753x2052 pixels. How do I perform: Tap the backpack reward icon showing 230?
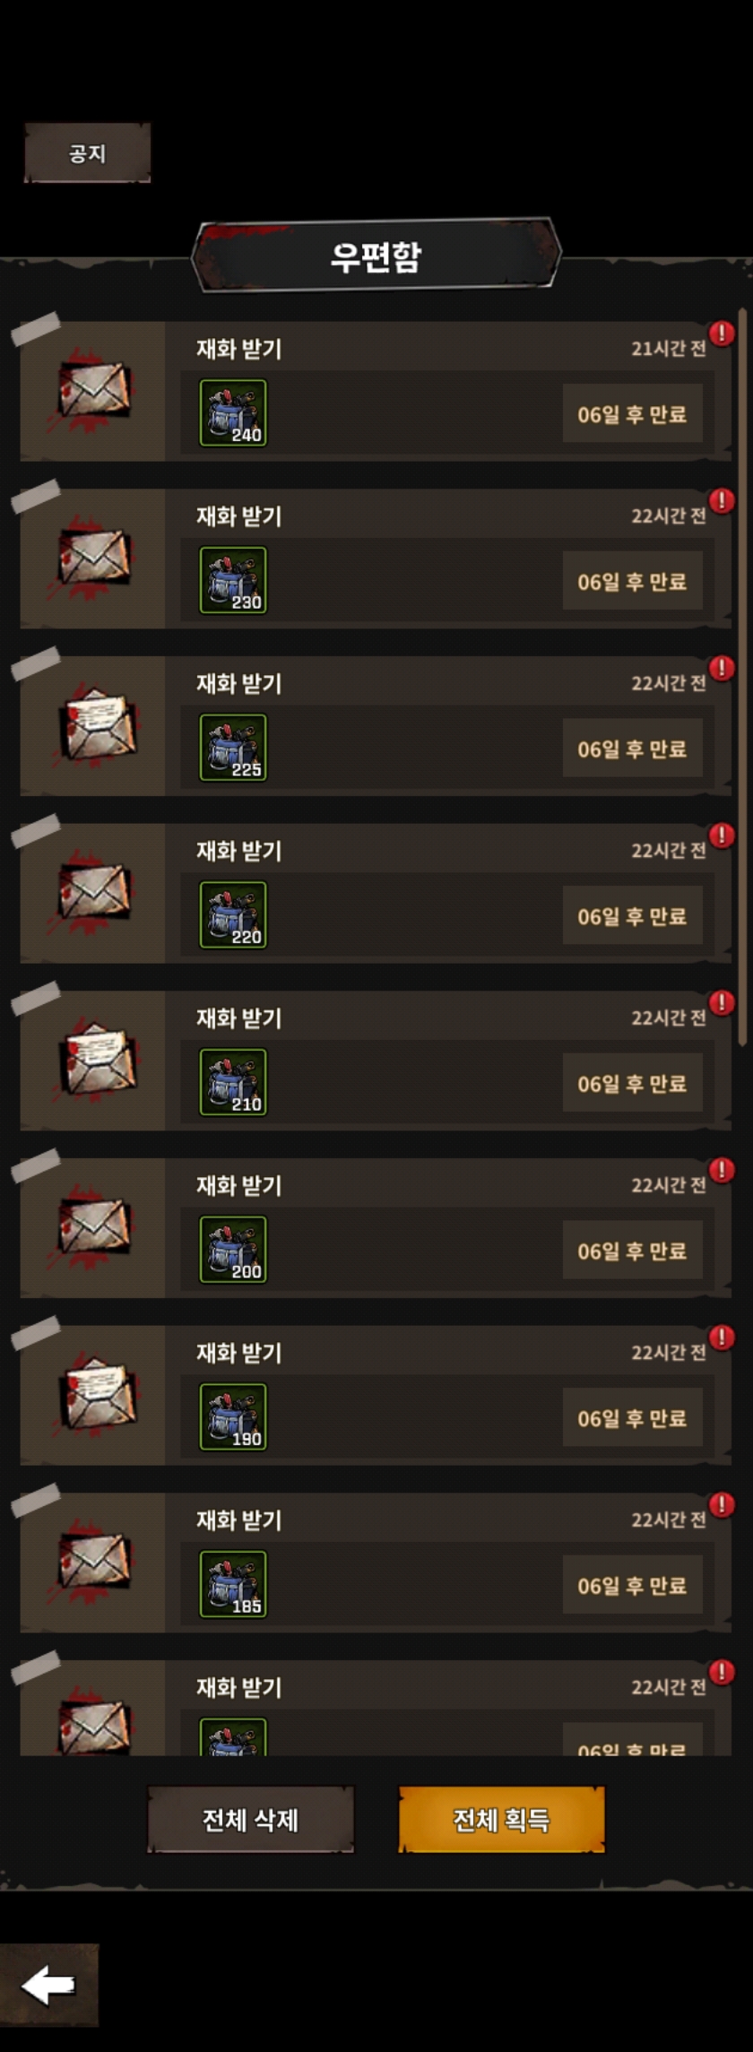click(x=233, y=580)
